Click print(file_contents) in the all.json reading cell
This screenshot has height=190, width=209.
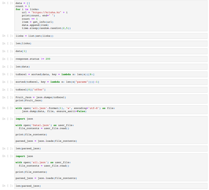click(31, 172)
